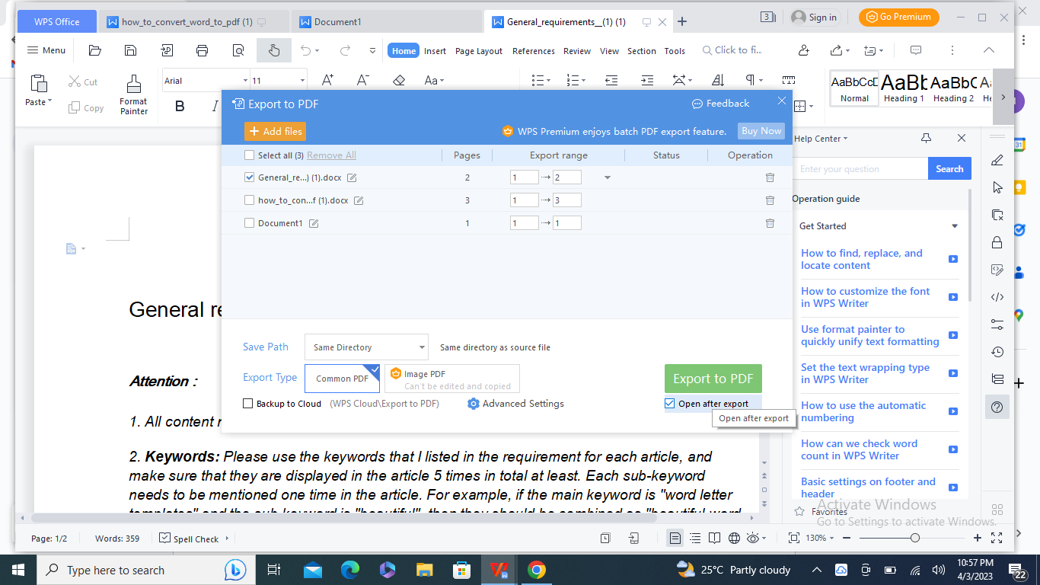Screen dimensions: 1040x585
Task: Collapse the Get Started section in Help Center
Action: click(955, 226)
